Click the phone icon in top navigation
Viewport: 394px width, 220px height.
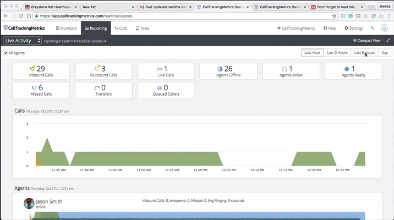(372, 28)
